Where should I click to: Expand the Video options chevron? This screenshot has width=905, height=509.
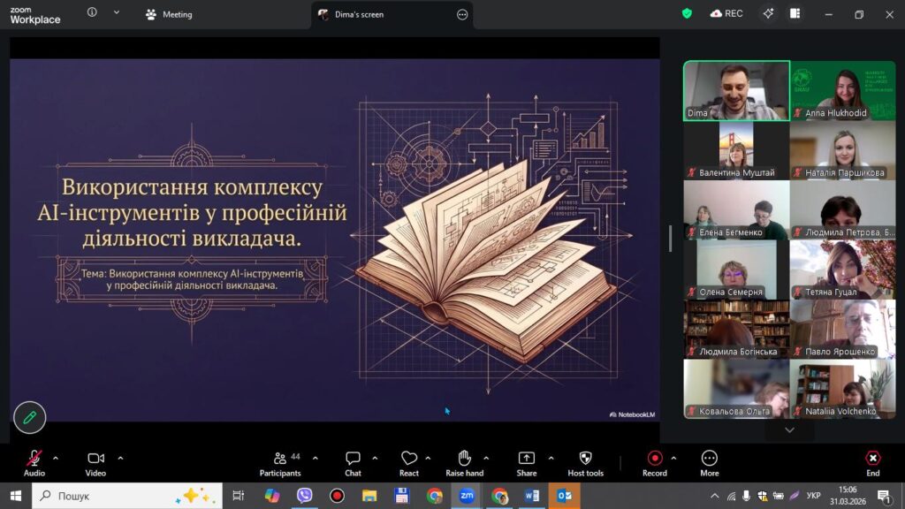pos(120,458)
